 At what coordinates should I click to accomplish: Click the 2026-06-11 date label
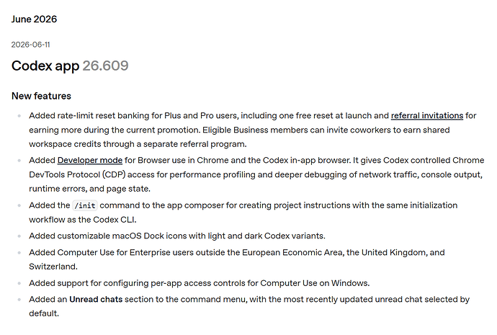point(30,45)
